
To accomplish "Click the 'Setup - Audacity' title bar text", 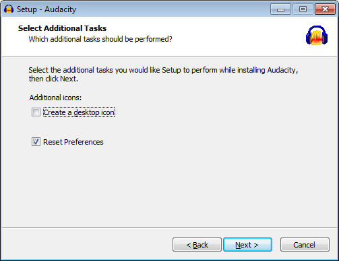I will coord(47,9).
